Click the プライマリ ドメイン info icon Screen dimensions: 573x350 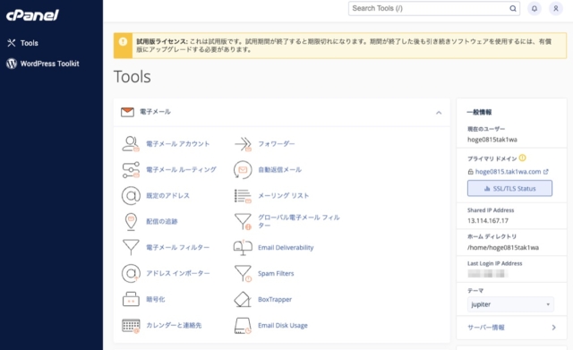point(523,158)
